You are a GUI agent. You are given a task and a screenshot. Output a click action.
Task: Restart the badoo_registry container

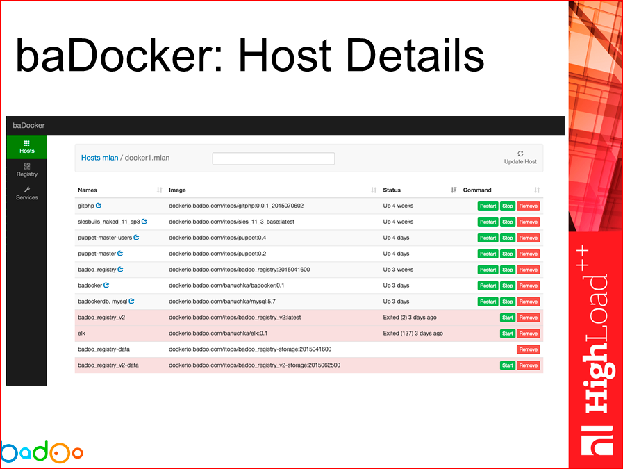487,269
